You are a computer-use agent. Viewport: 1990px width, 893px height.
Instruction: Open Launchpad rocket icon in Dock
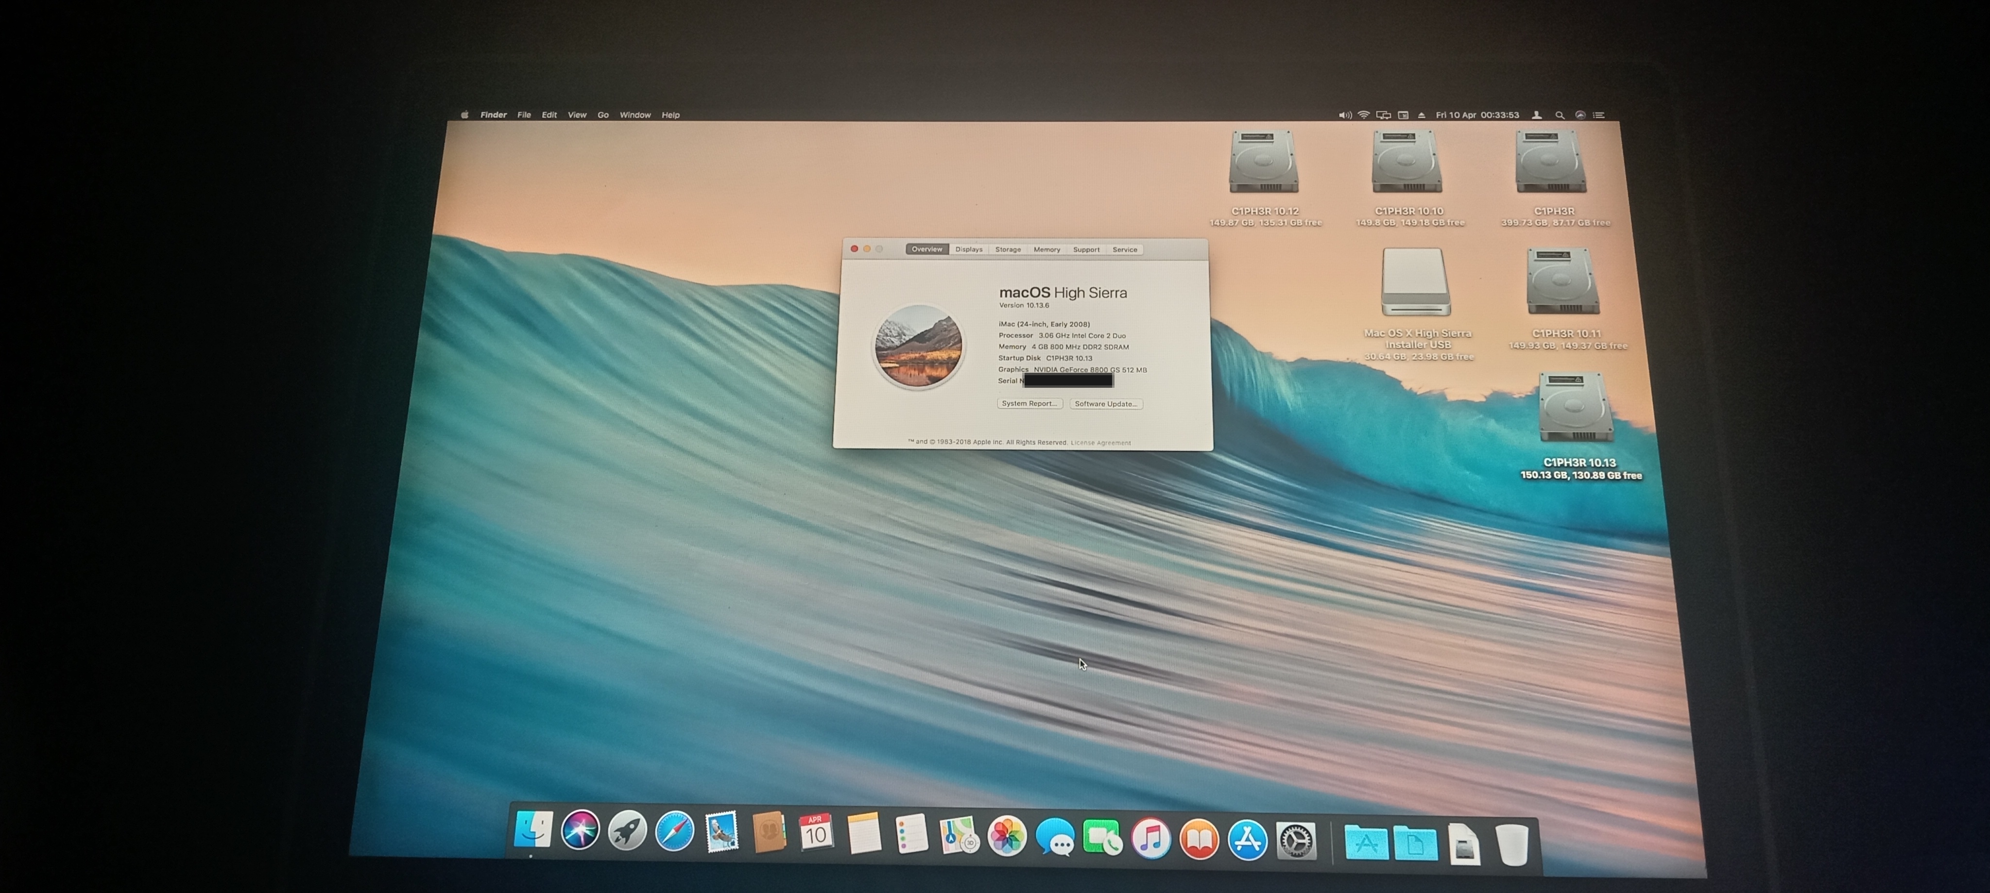[x=627, y=831]
